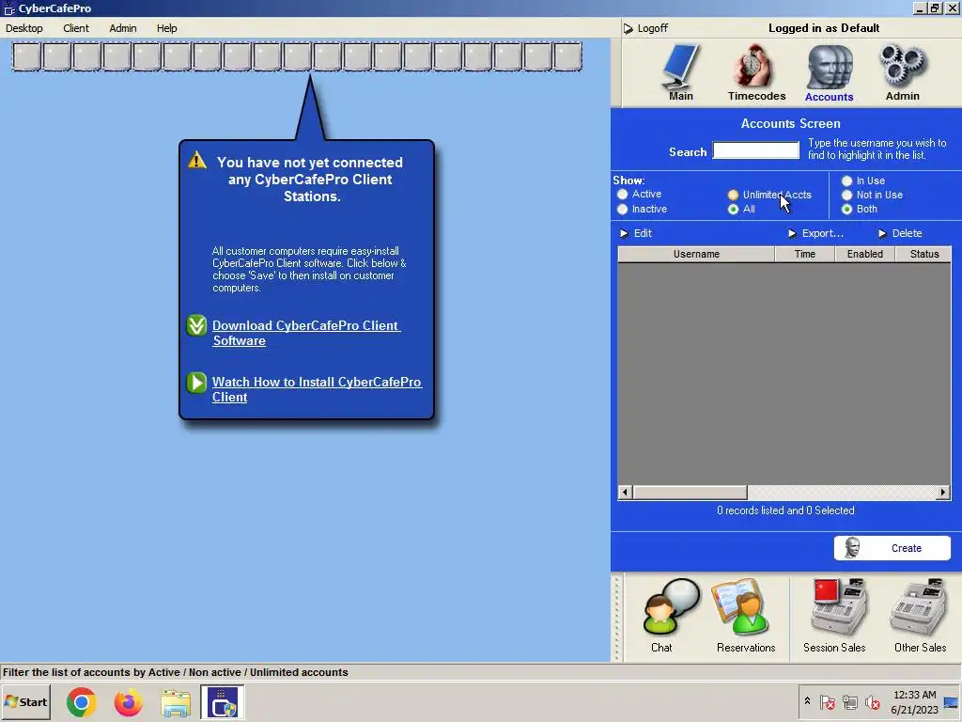The width and height of the screenshot is (962, 722).
Task: Click the Create account button
Action: click(892, 548)
